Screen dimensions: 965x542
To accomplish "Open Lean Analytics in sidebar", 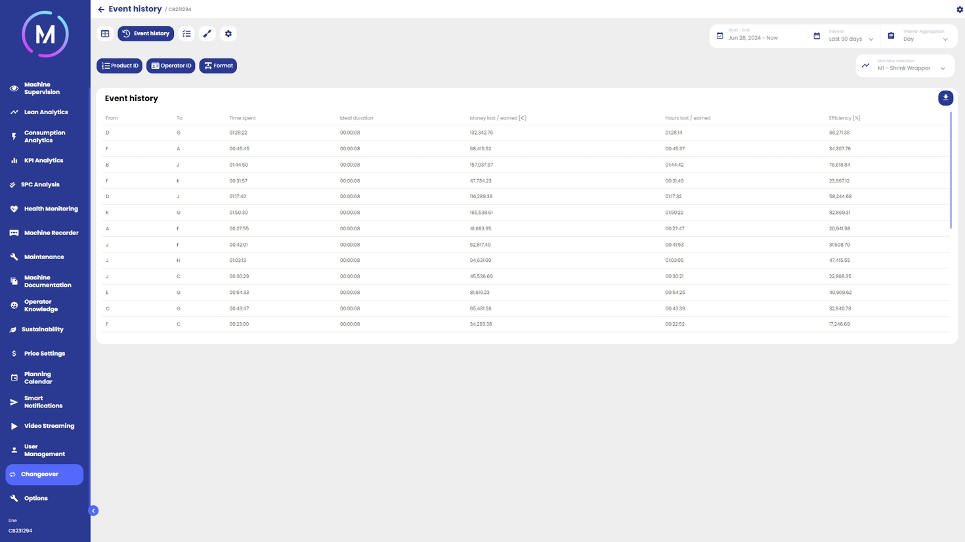I will [x=45, y=112].
